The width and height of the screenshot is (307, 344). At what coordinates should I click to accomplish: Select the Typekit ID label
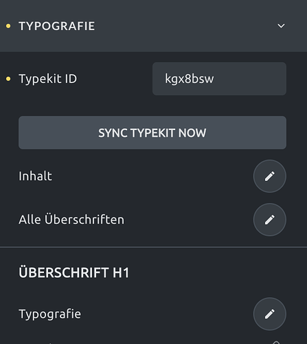[47, 79]
